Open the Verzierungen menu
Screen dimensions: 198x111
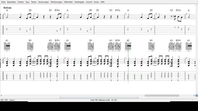(x=43, y=2)
